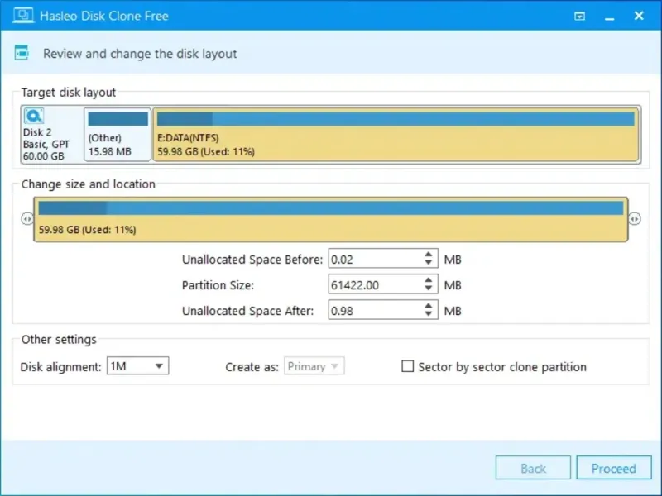Click the partition size bar in Change size

(331, 219)
